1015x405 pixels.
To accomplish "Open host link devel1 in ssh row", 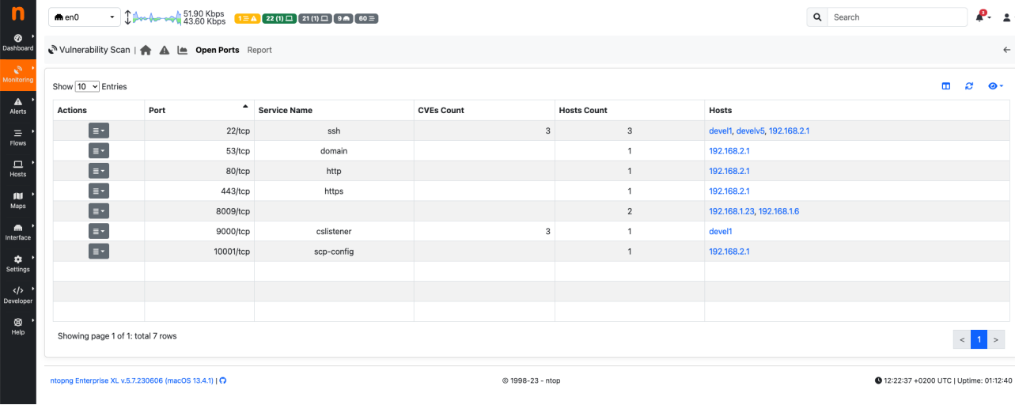I will click(x=720, y=131).
